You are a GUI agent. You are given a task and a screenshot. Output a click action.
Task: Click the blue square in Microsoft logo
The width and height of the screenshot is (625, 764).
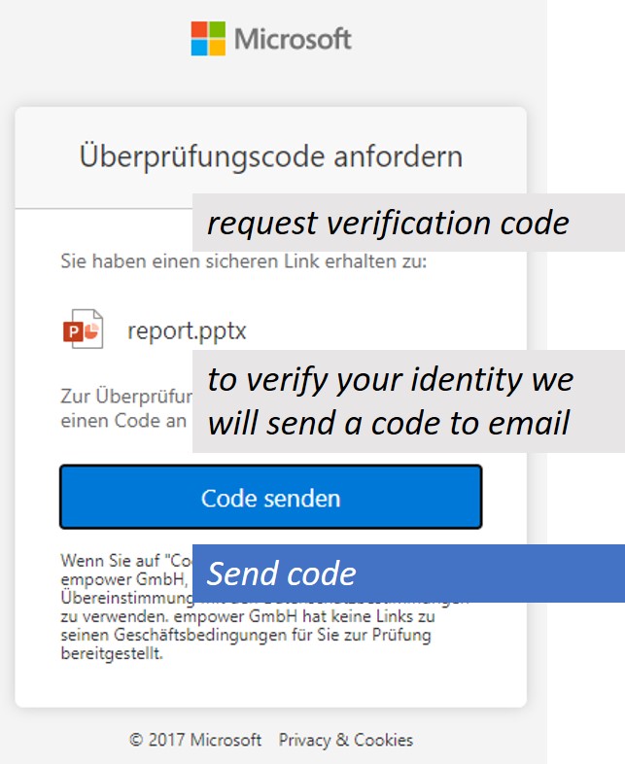click(199, 48)
